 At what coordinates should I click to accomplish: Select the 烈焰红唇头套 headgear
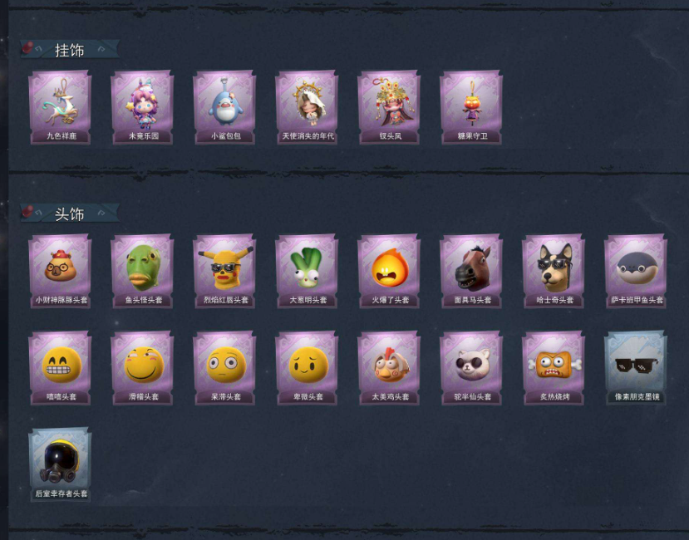click(224, 271)
